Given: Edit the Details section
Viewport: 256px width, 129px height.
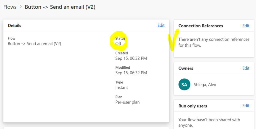Looking at the screenshot, I should pyautogui.click(x=161, y=25).
